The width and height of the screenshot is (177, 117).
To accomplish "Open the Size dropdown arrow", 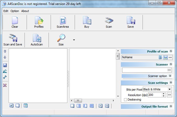I will [x=74, y=40].
